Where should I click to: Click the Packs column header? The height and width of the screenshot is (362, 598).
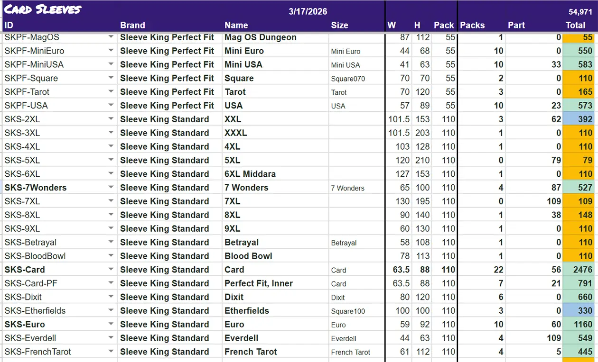click(472, 25)
